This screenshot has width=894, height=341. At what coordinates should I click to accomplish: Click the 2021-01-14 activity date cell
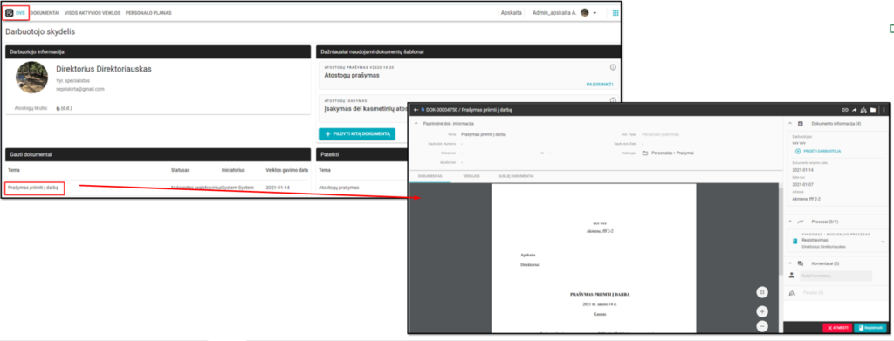[x=279, y=188]
